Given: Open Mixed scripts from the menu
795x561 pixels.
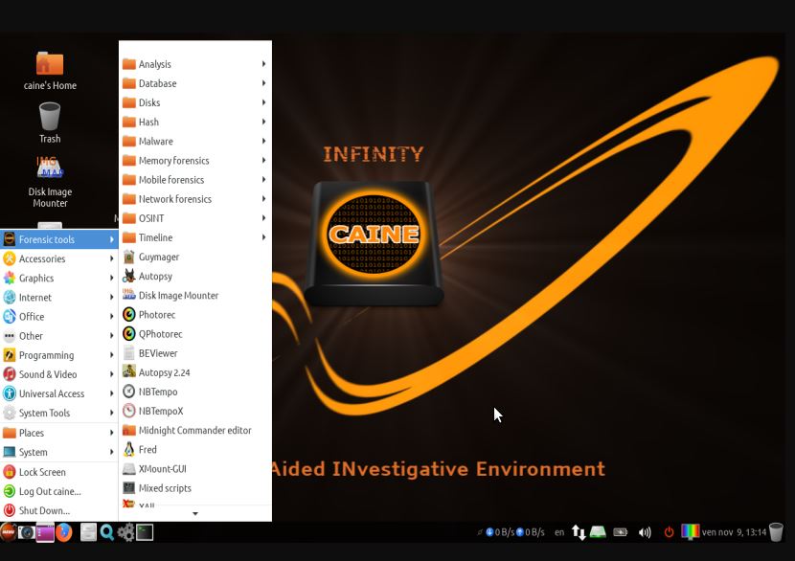Looking at the screenshot, I should pyautogui.click(x=195, y=488).
